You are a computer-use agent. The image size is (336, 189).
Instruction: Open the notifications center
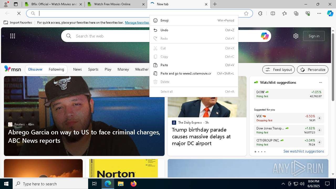click(x=327, y=184)
